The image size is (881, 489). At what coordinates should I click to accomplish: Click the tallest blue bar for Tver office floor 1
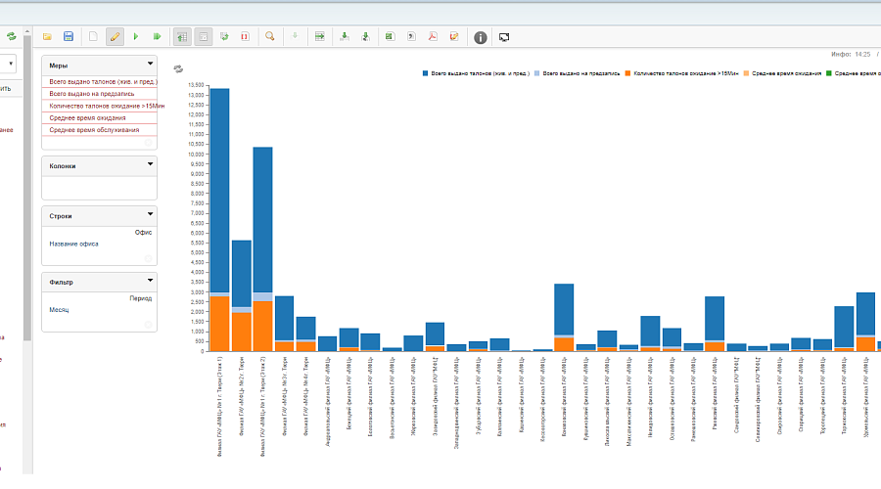[x=219, y=191]
